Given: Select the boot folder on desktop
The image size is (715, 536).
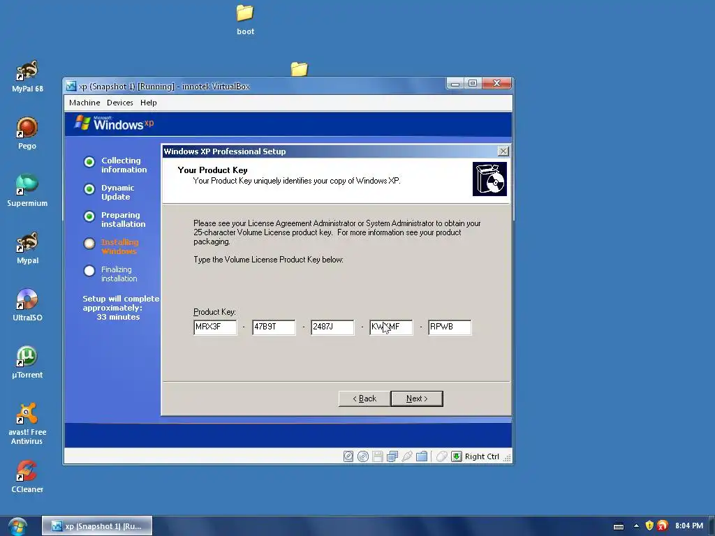Looking at the screenshot, I should pos(245,20).
